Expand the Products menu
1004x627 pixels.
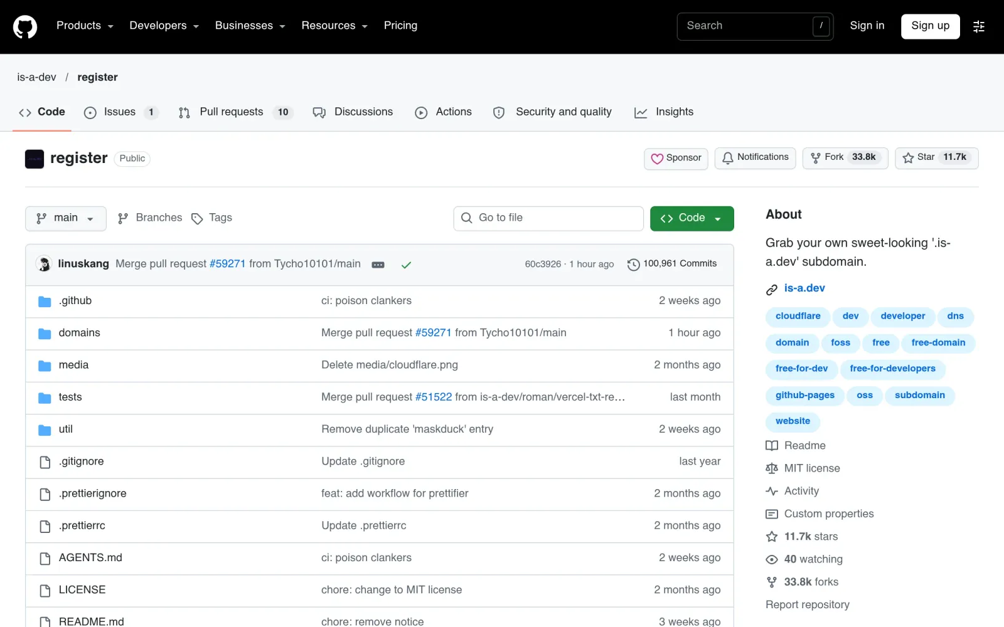(85, 26)
